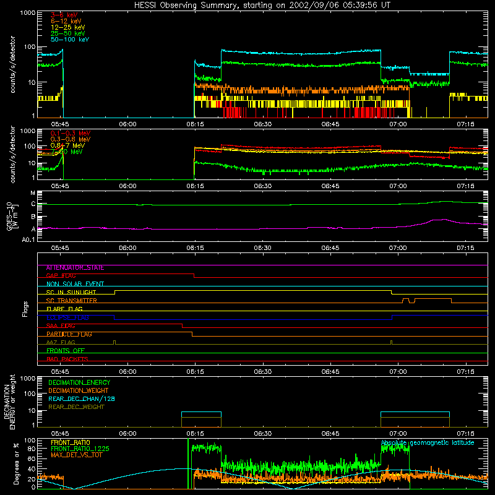
Task: Click the 06:30 tick label under DECIMATION panel
Action: (262, 434)
